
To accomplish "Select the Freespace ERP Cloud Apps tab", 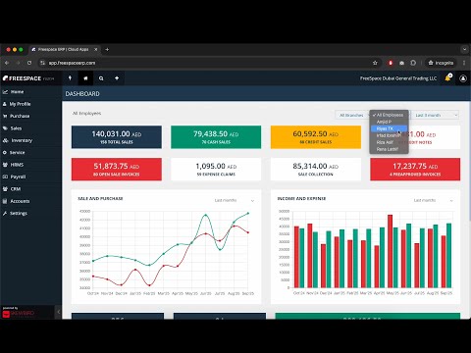I will pos(64,49).
